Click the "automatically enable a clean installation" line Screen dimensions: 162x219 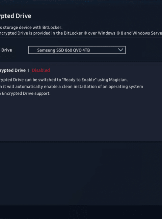coord(71,87)
